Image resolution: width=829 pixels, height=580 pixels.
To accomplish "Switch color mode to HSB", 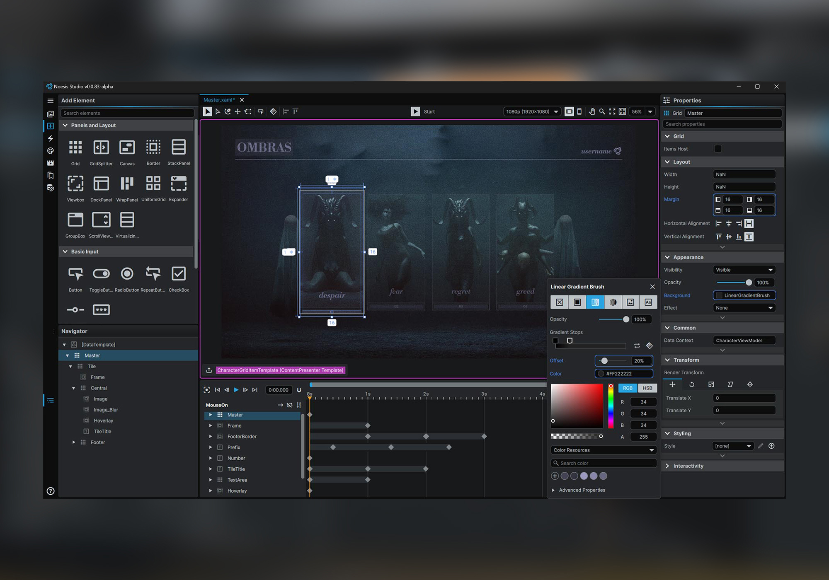I will pos(647,388).
